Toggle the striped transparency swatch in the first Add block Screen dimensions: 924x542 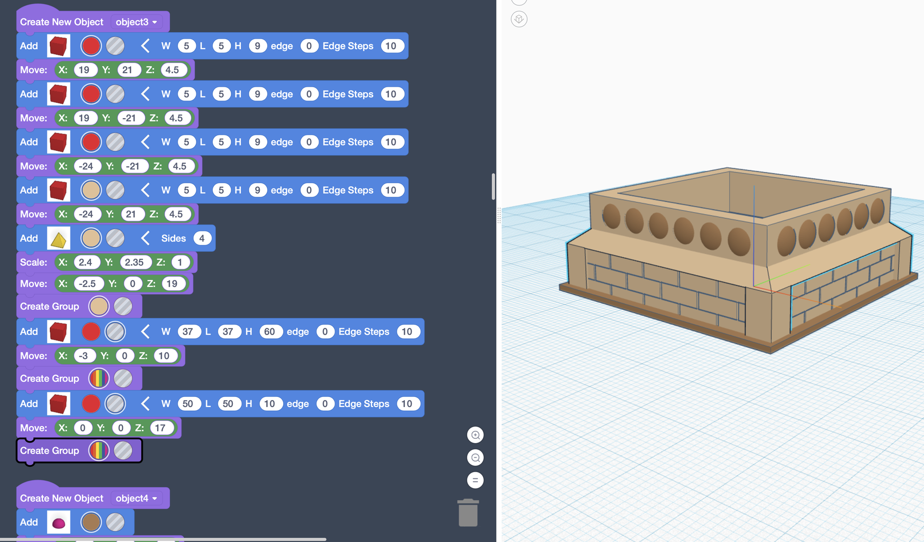tap(115, 46)
